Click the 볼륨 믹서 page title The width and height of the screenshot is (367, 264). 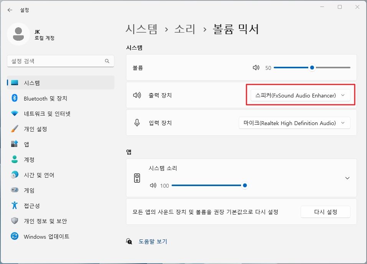point(236,29)
